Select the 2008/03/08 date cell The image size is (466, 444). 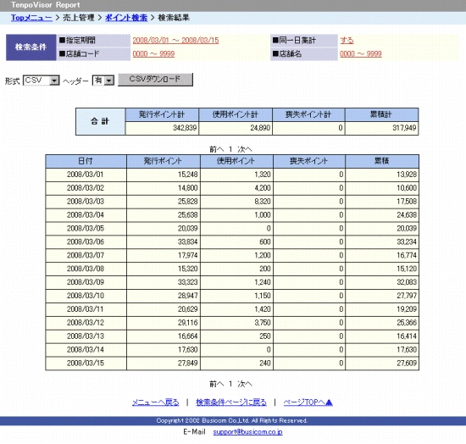[x=86, y=269]
